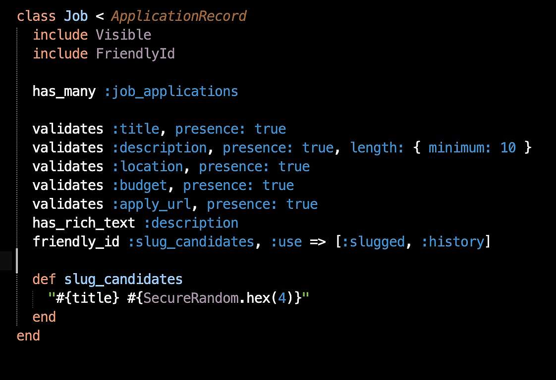Click :location symbol
This screenshot has height=380, width=556.
(148, 166)
